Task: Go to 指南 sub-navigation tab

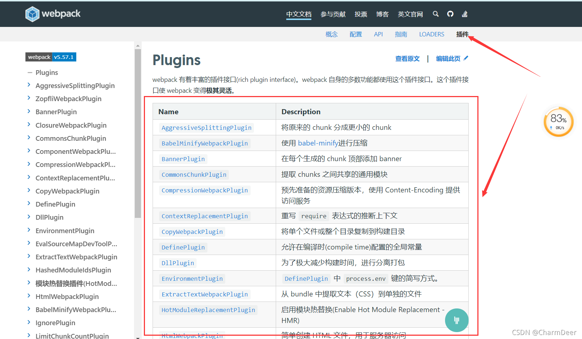Action: click(401, 34)
